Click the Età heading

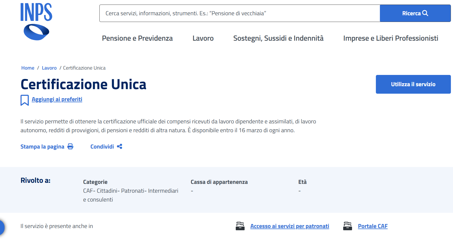tap(302, 182)
